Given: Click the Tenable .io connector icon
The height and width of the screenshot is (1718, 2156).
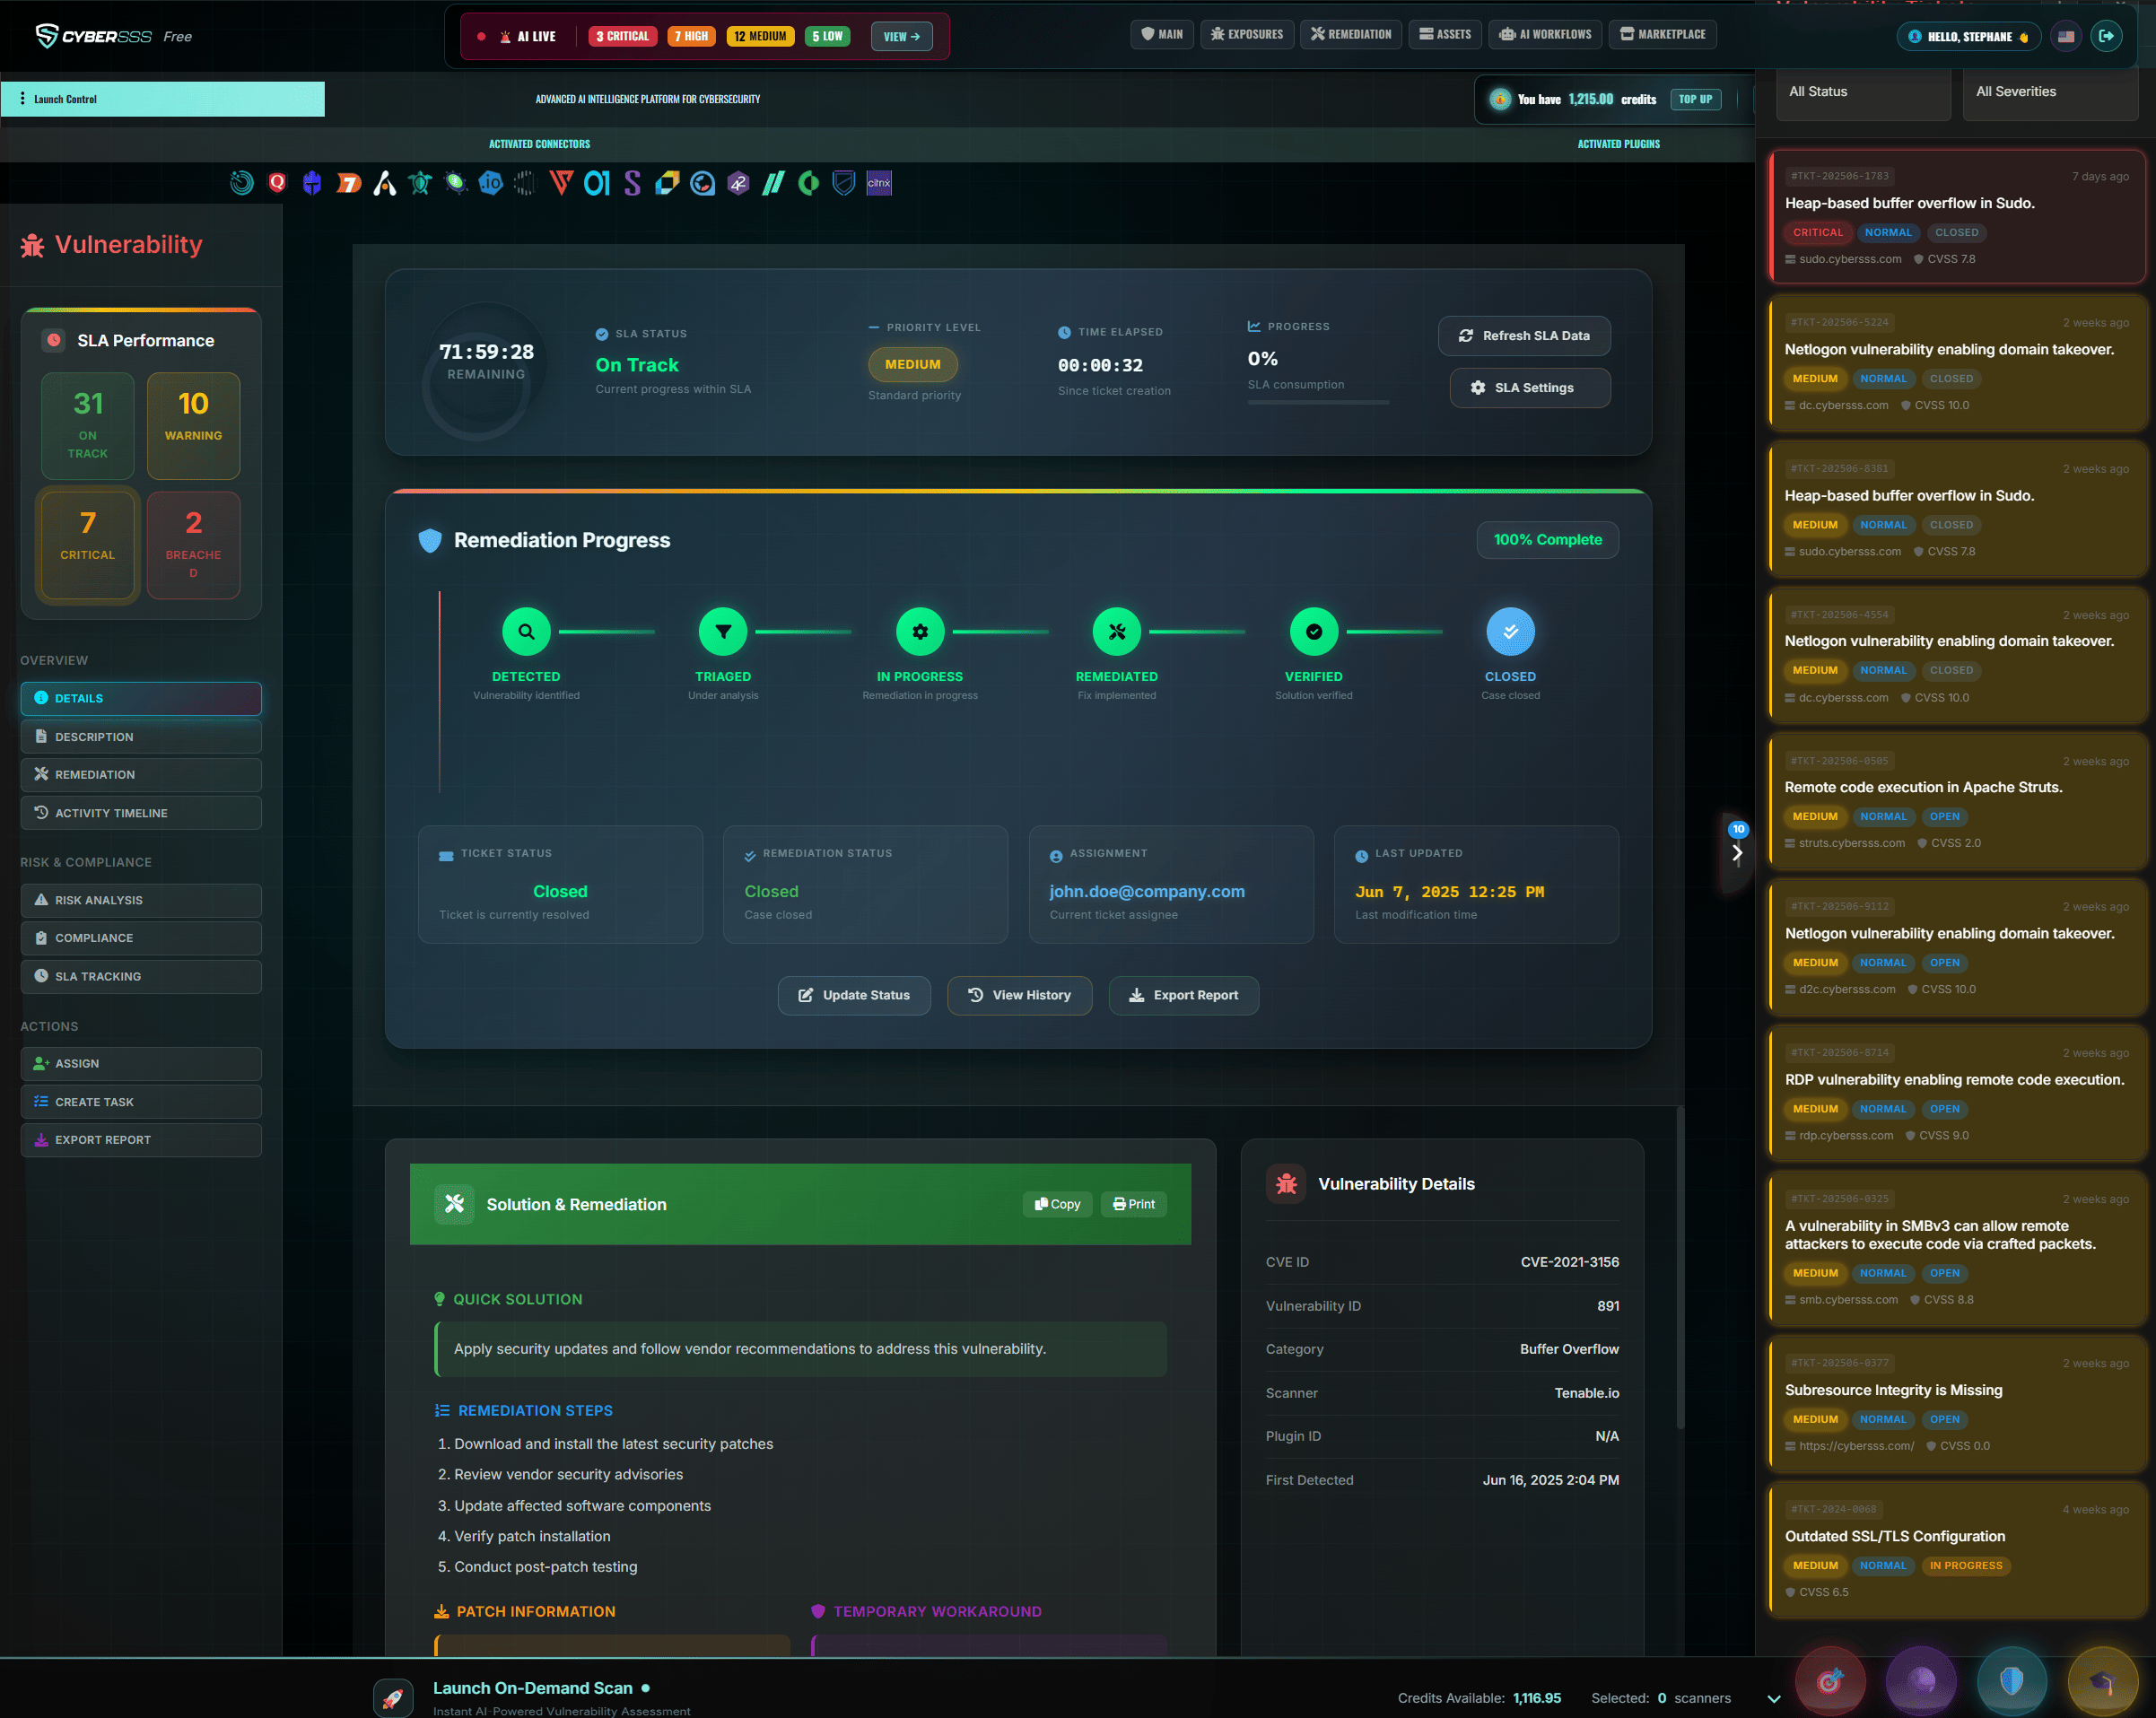Looking at the screenshot, I should coord(490,182).
